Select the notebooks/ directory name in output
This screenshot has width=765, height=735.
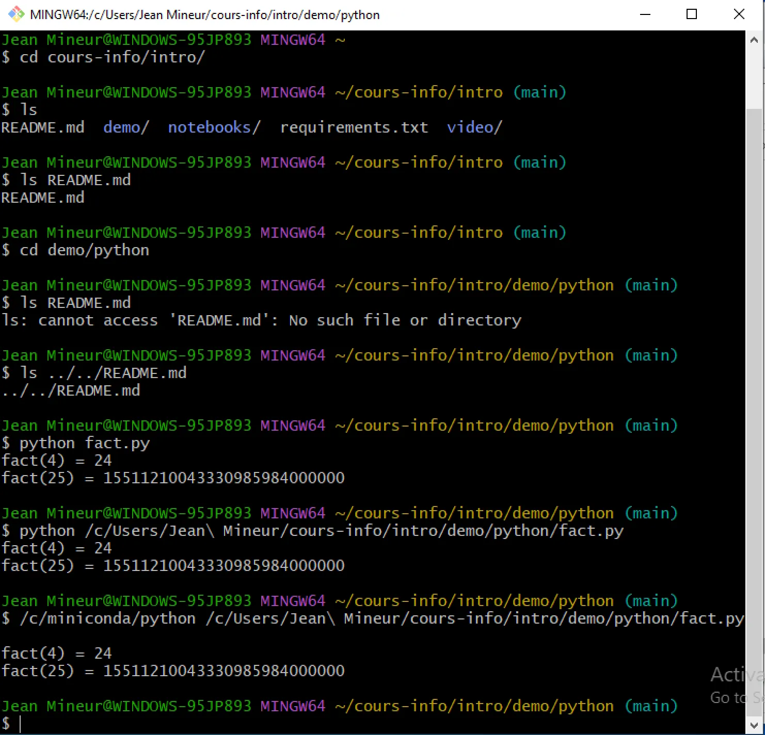point(214,127)
